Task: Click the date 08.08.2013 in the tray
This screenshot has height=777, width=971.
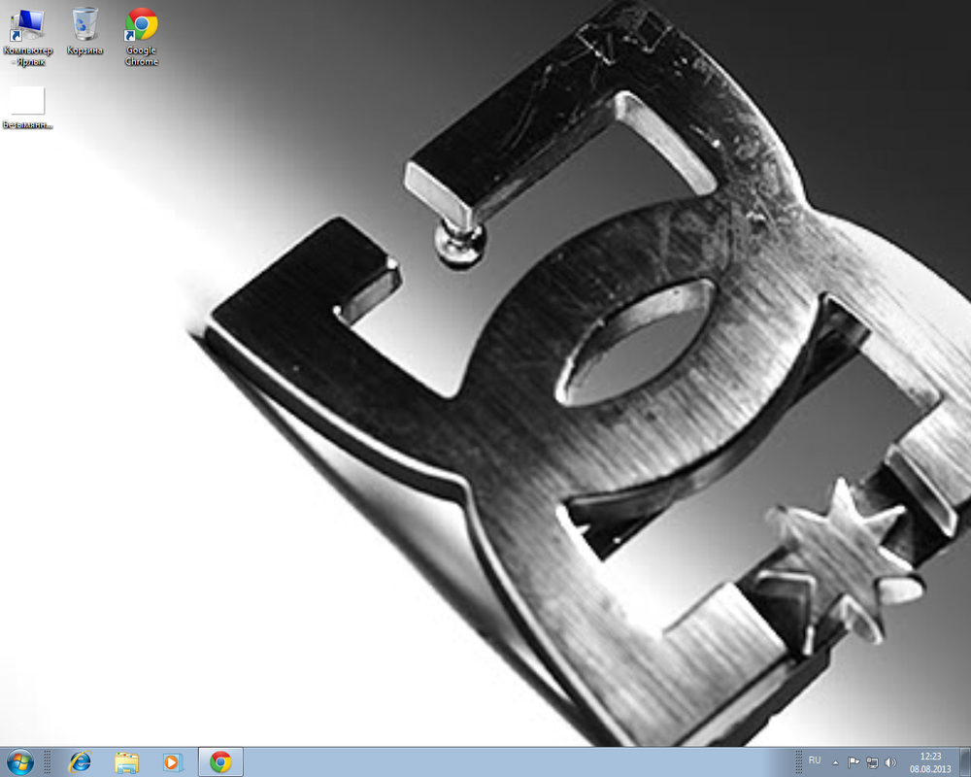Action: tap(931, 768)
